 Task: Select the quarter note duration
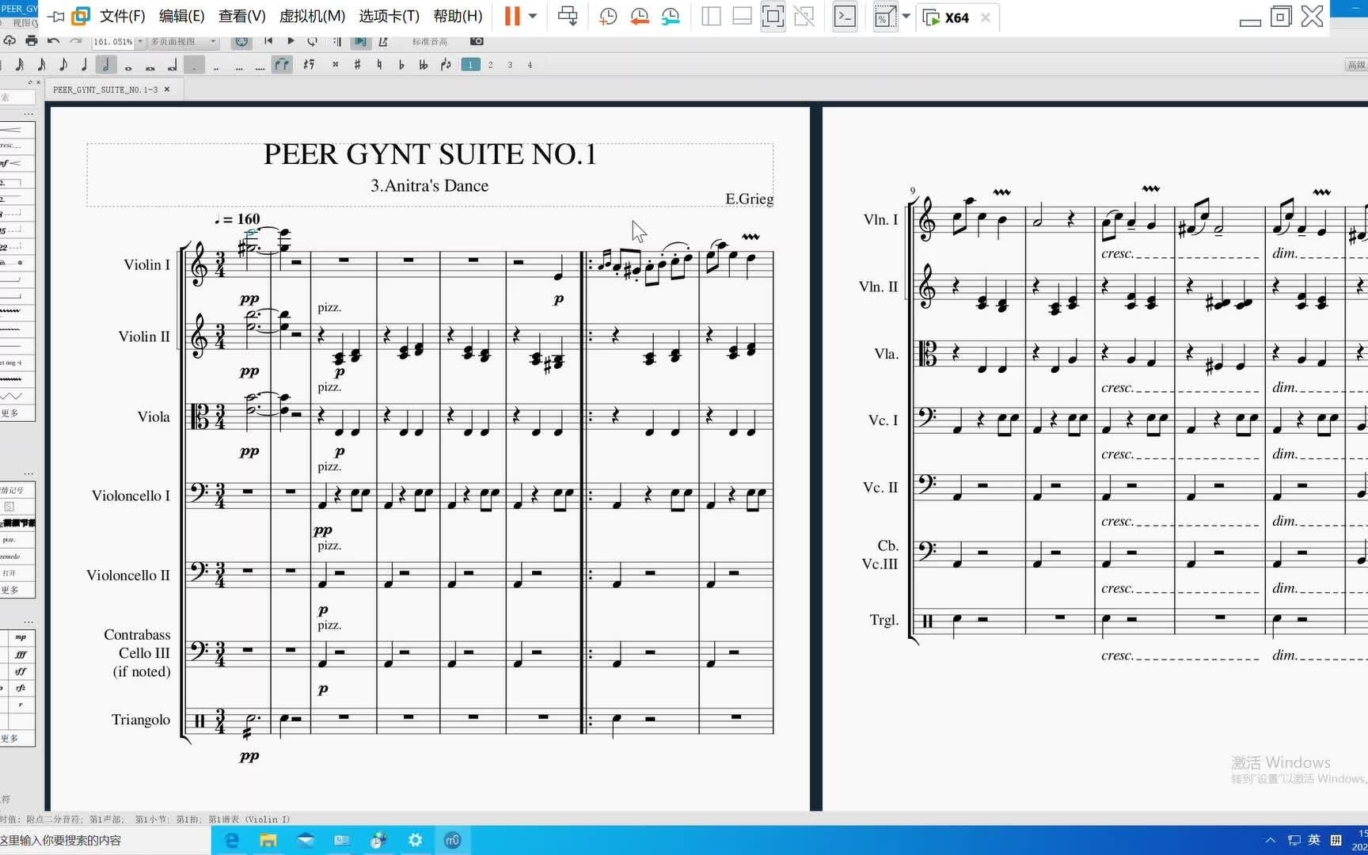pyautogui.click(x=84, y=65)
